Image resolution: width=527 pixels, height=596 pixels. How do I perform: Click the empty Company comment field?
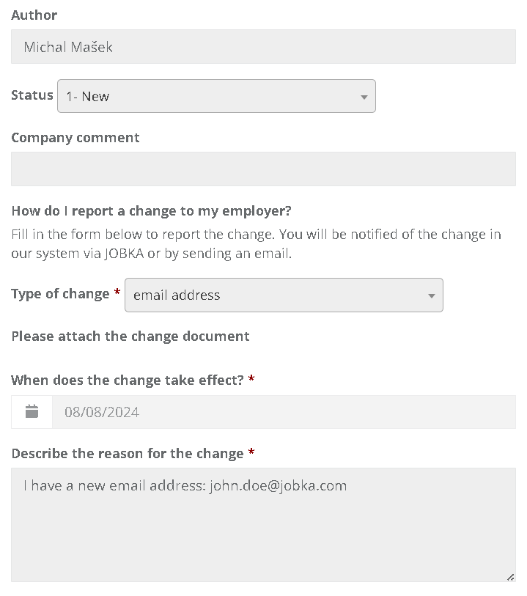point(263,169)
